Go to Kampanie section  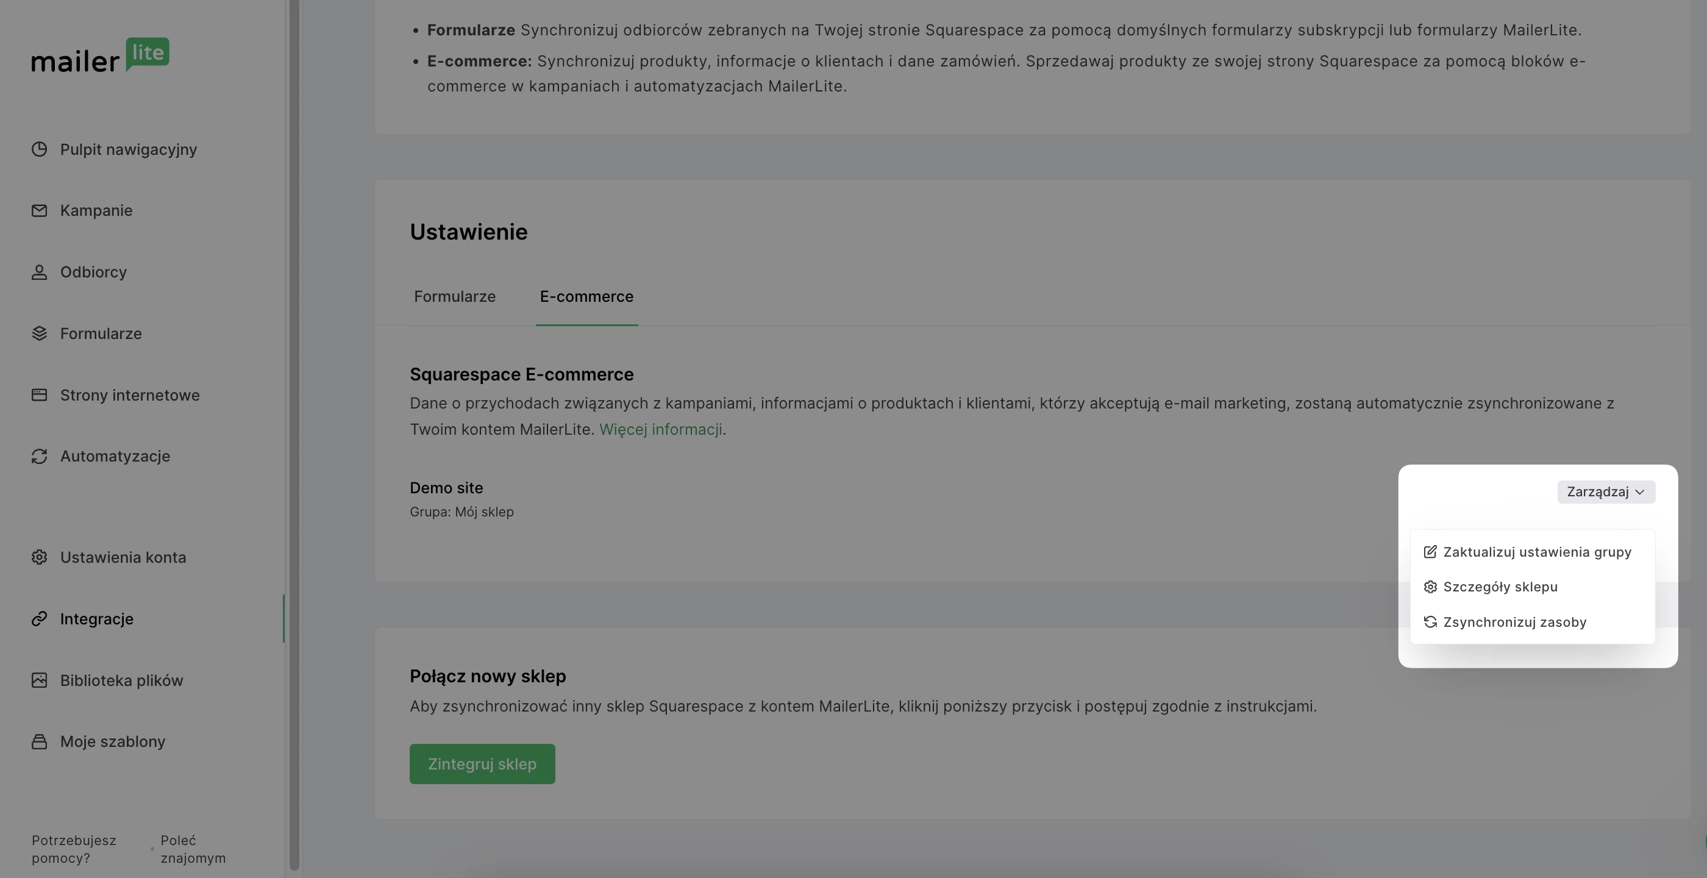pos(96,211)
